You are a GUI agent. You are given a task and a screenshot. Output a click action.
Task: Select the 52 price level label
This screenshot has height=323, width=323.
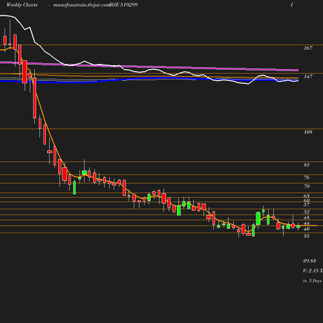point(306,212)
